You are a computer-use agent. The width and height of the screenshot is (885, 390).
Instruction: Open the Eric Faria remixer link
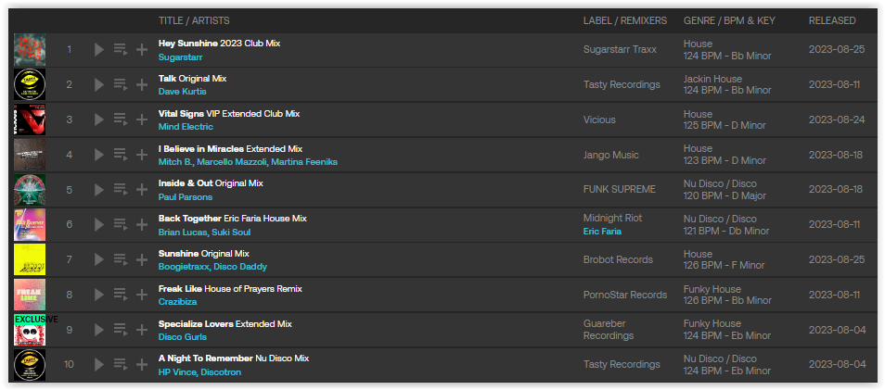tap(602, 231)
